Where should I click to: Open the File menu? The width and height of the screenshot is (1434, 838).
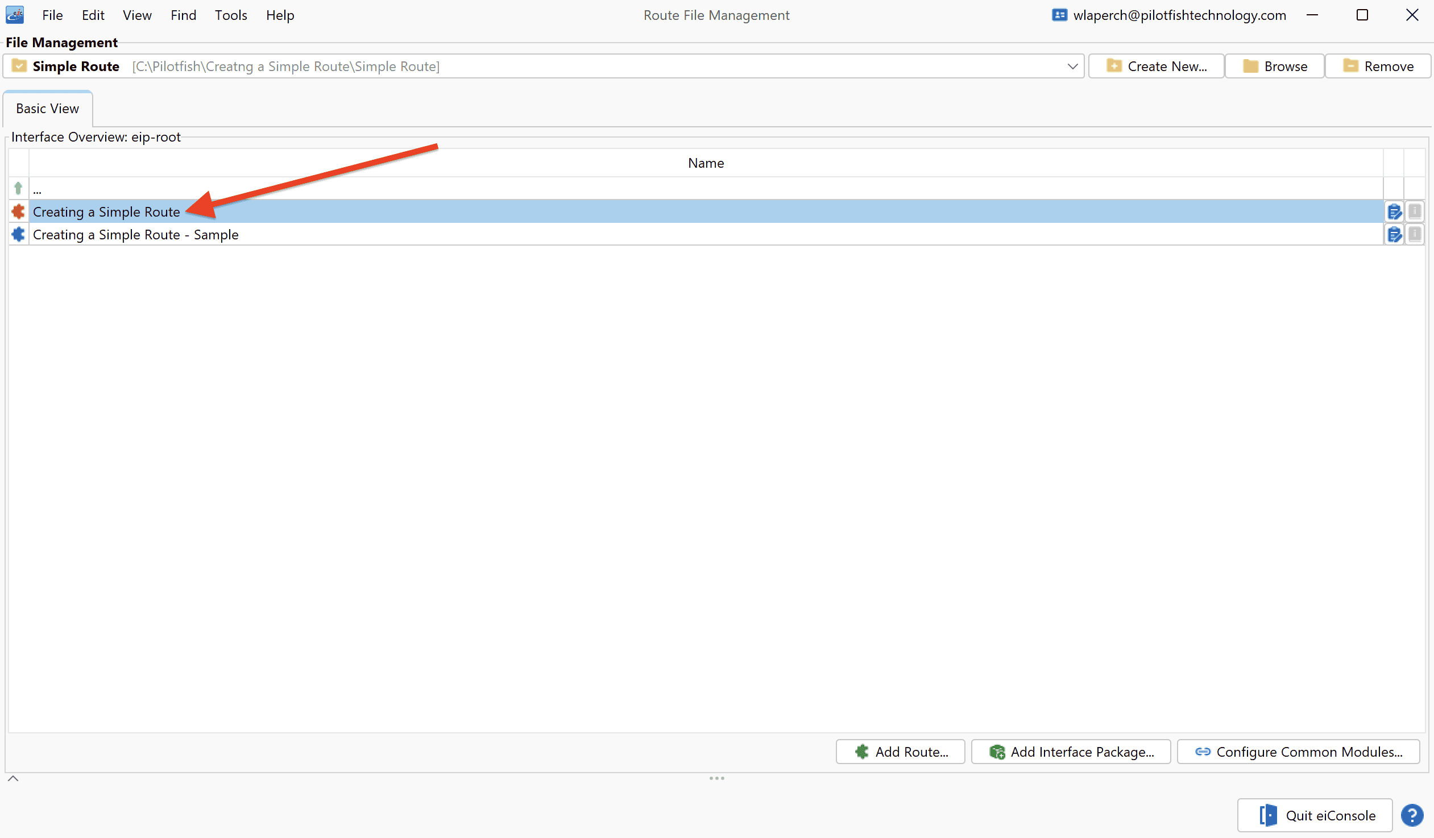click(x=52, y=15)
